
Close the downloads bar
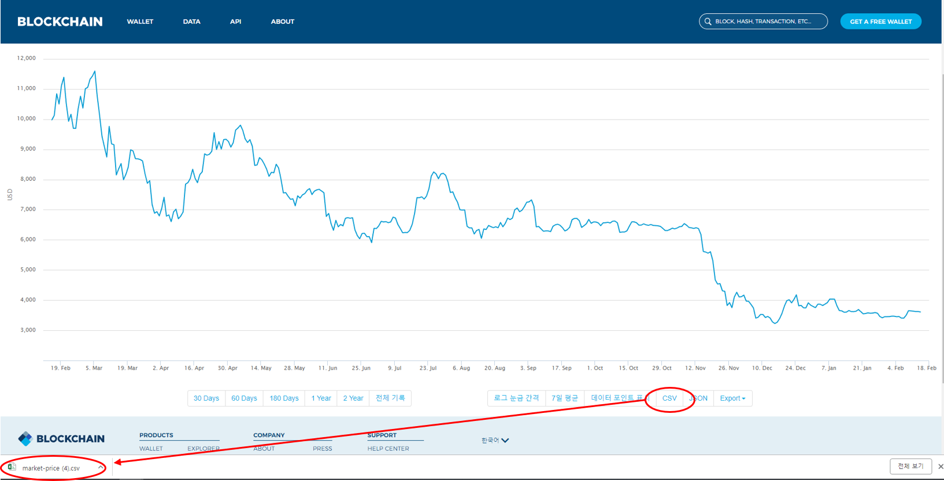[940, 467]
